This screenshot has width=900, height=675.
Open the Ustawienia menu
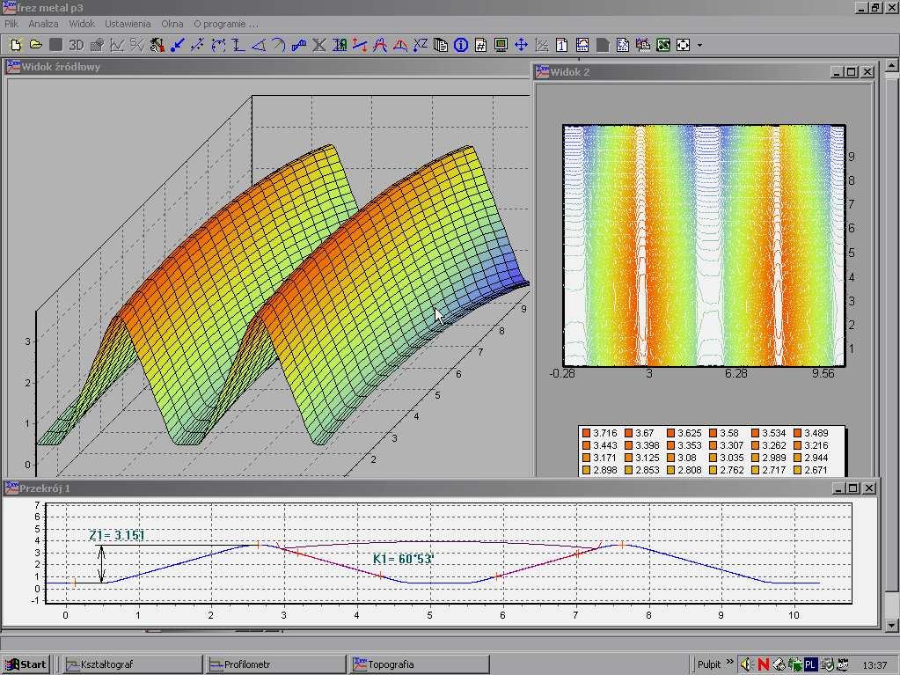(x=128, y=24)
